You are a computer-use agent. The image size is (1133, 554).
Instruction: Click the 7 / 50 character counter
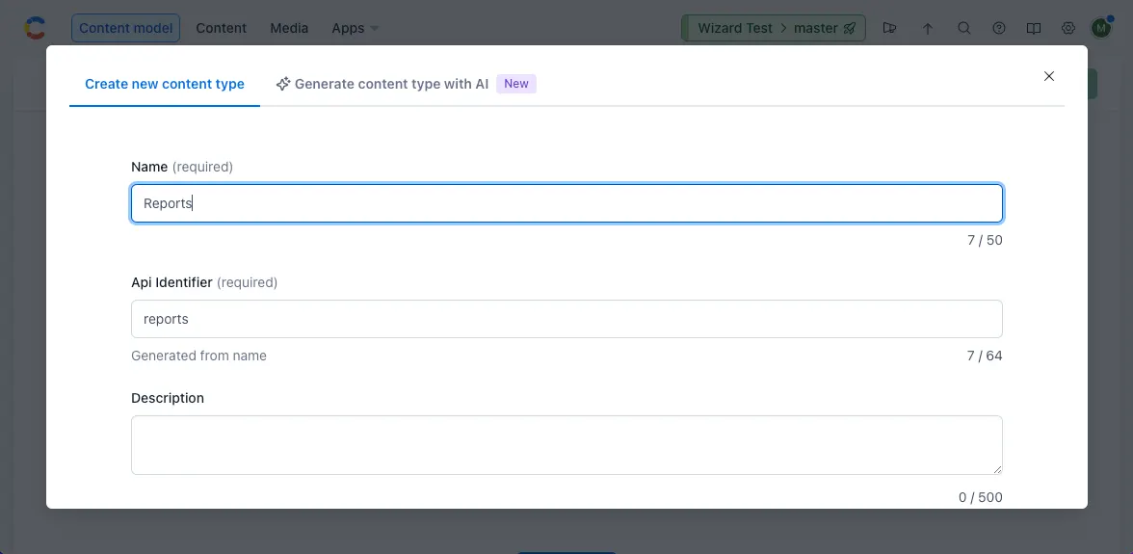[985, 240]
